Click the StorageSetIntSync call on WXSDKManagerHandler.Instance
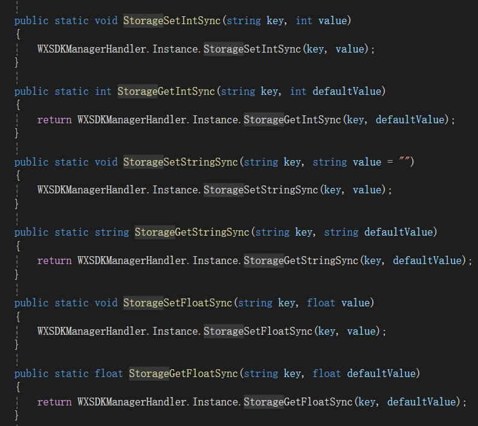 252,49
